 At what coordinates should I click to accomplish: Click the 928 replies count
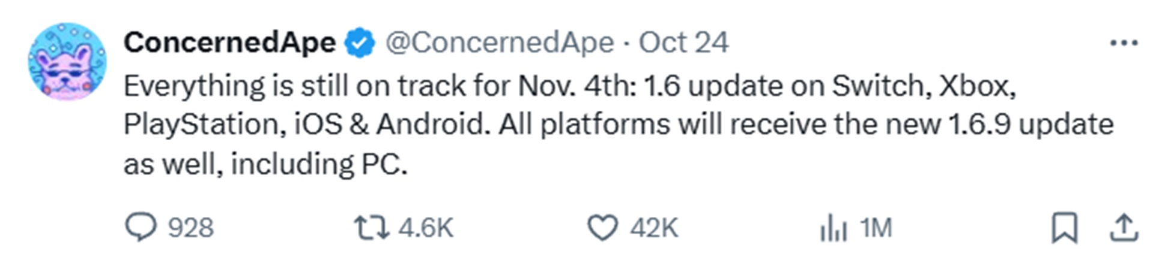pyautogui.click(x=190, y=228)
